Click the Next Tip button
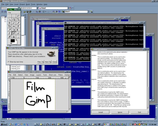Viewport: 158px width, 126px height. (48, 62)
